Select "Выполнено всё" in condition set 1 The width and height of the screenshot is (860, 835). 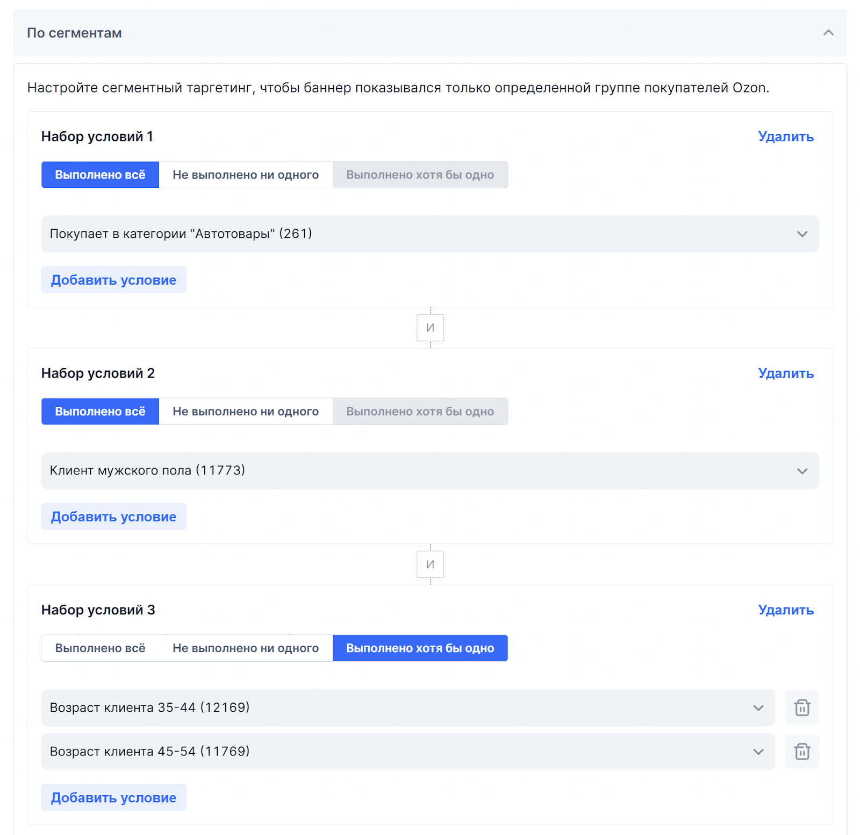tap(100, 175)
